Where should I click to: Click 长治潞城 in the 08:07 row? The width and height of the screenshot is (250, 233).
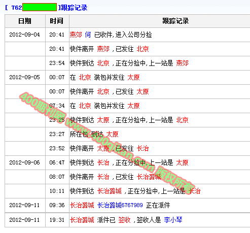pos(149,177)
